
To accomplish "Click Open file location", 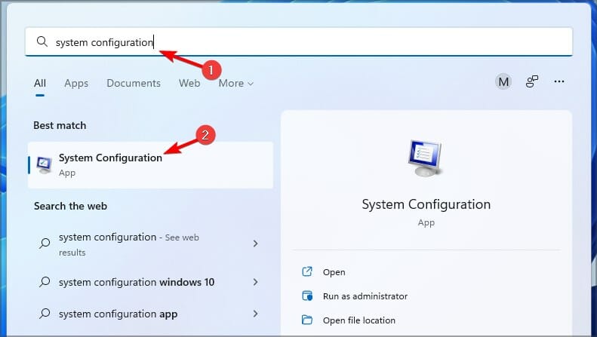I will tap(359, 320).
